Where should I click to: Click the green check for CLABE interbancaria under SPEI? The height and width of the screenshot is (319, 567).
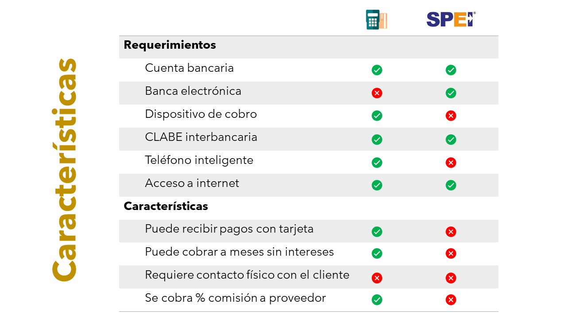451,140
